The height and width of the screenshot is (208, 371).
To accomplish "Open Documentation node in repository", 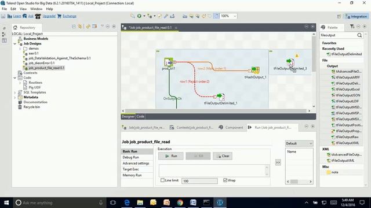I will pos(33,102).
